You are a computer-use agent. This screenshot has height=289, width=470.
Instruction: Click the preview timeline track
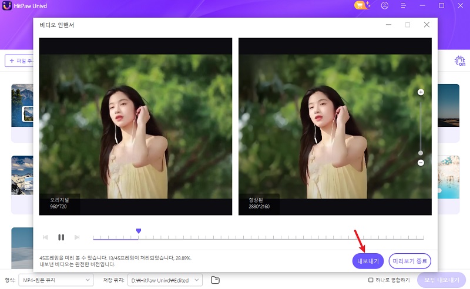pyautogui.click(x=258, y=238)
